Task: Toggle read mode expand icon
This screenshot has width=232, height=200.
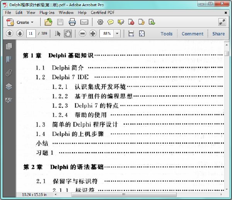Action: point(222,22)
